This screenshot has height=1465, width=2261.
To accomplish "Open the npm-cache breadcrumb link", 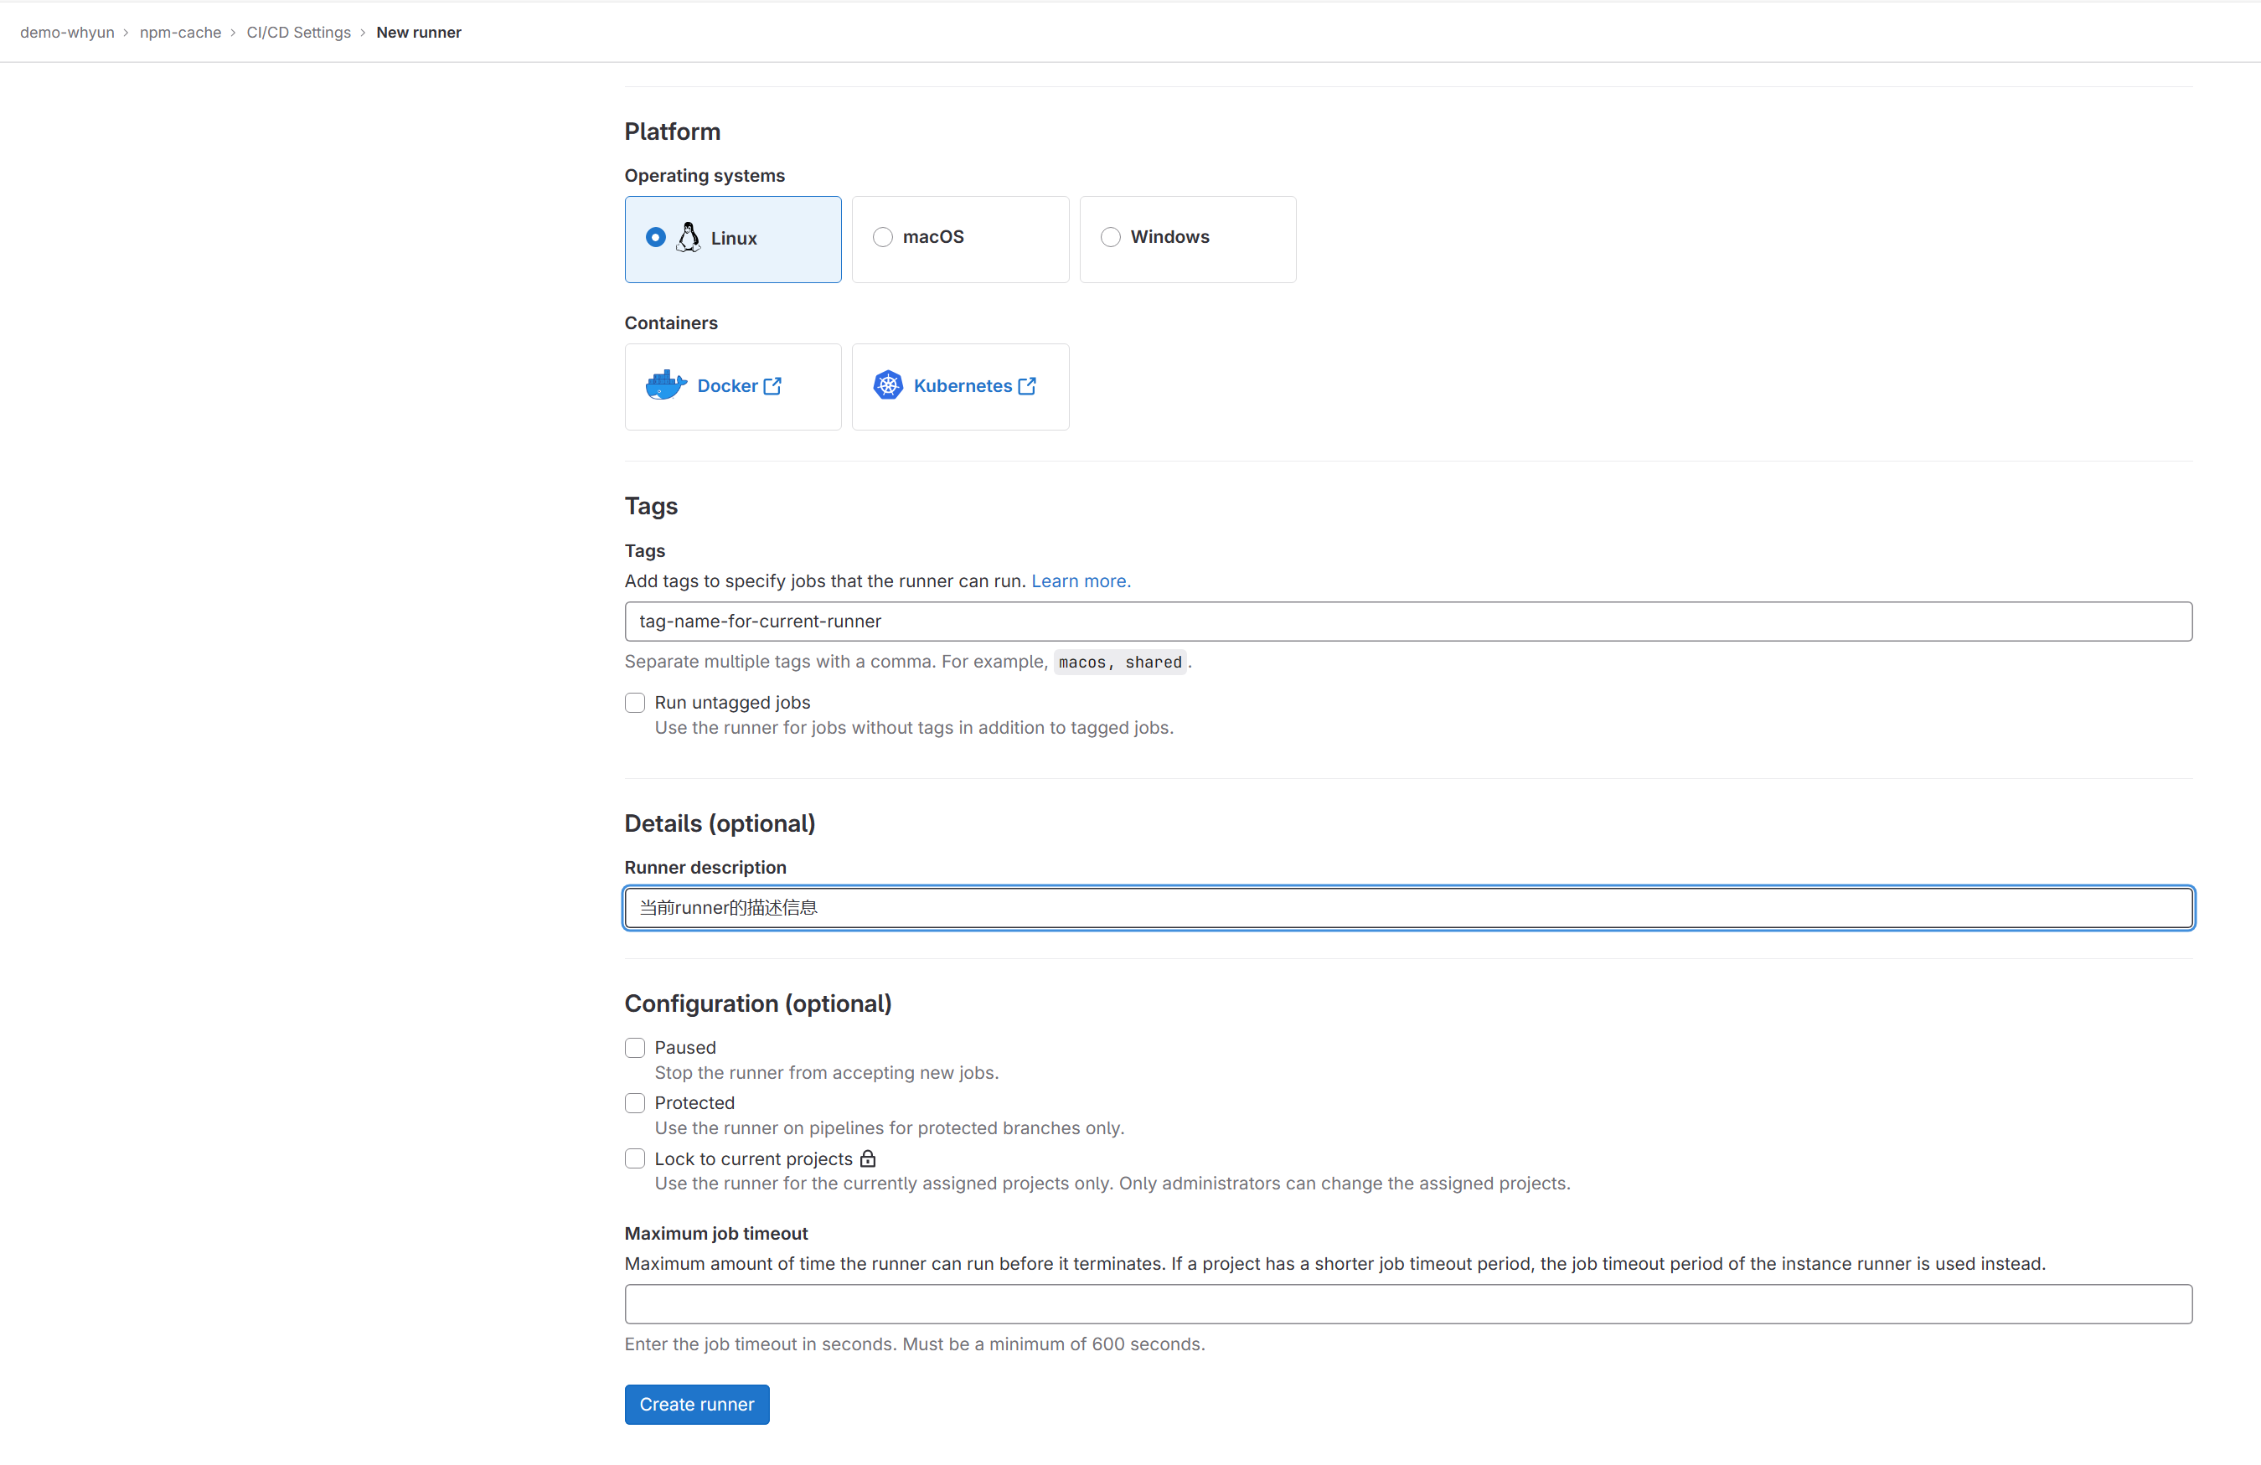I will click(x=179, y=31).
